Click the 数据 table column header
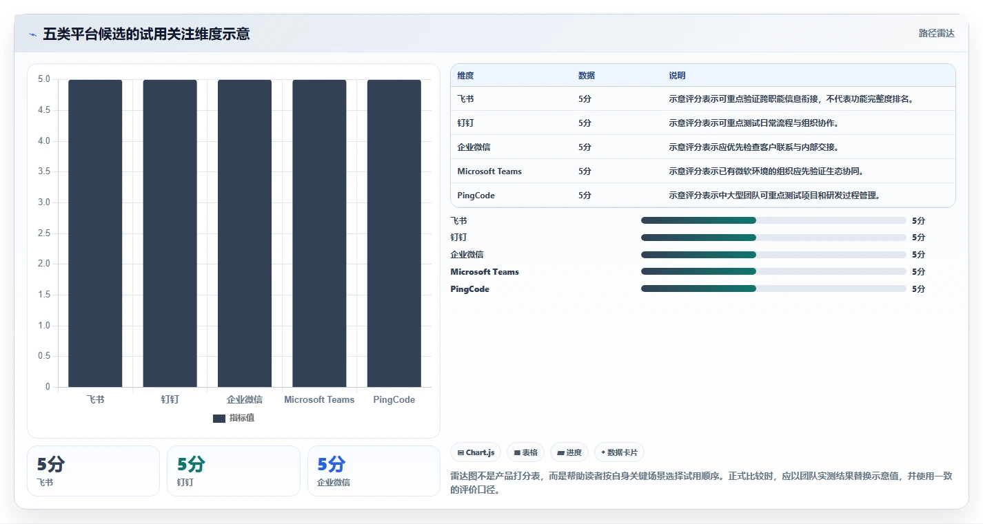 click(x=587, y=76)
